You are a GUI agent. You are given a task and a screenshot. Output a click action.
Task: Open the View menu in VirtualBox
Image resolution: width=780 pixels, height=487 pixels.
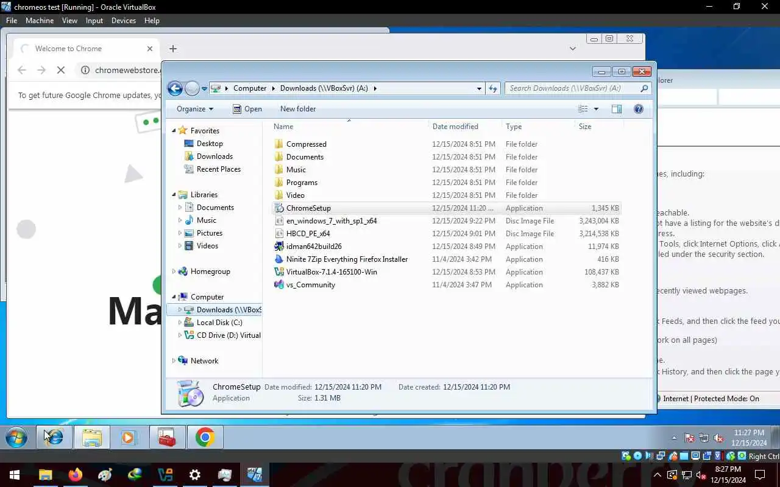click(x=69, y=20)
